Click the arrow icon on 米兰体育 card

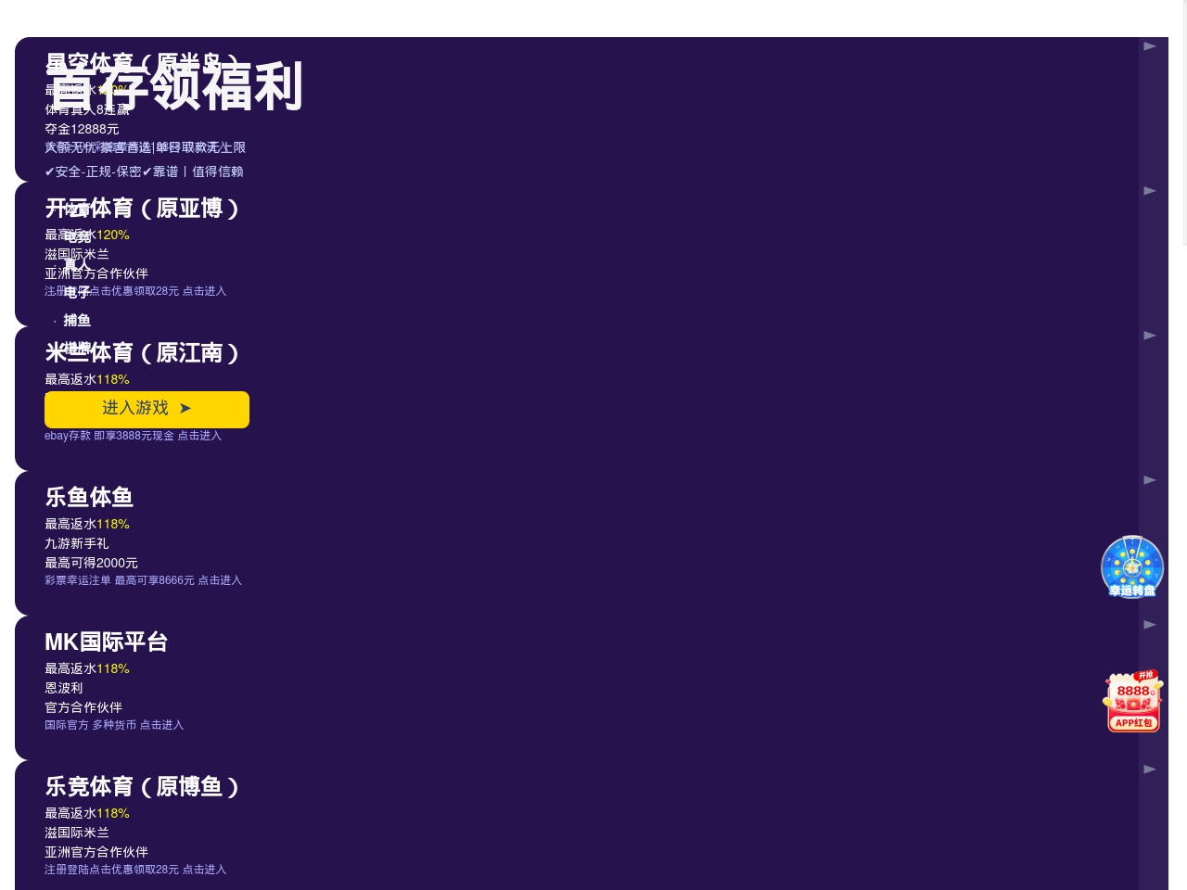click(1150, 336)
